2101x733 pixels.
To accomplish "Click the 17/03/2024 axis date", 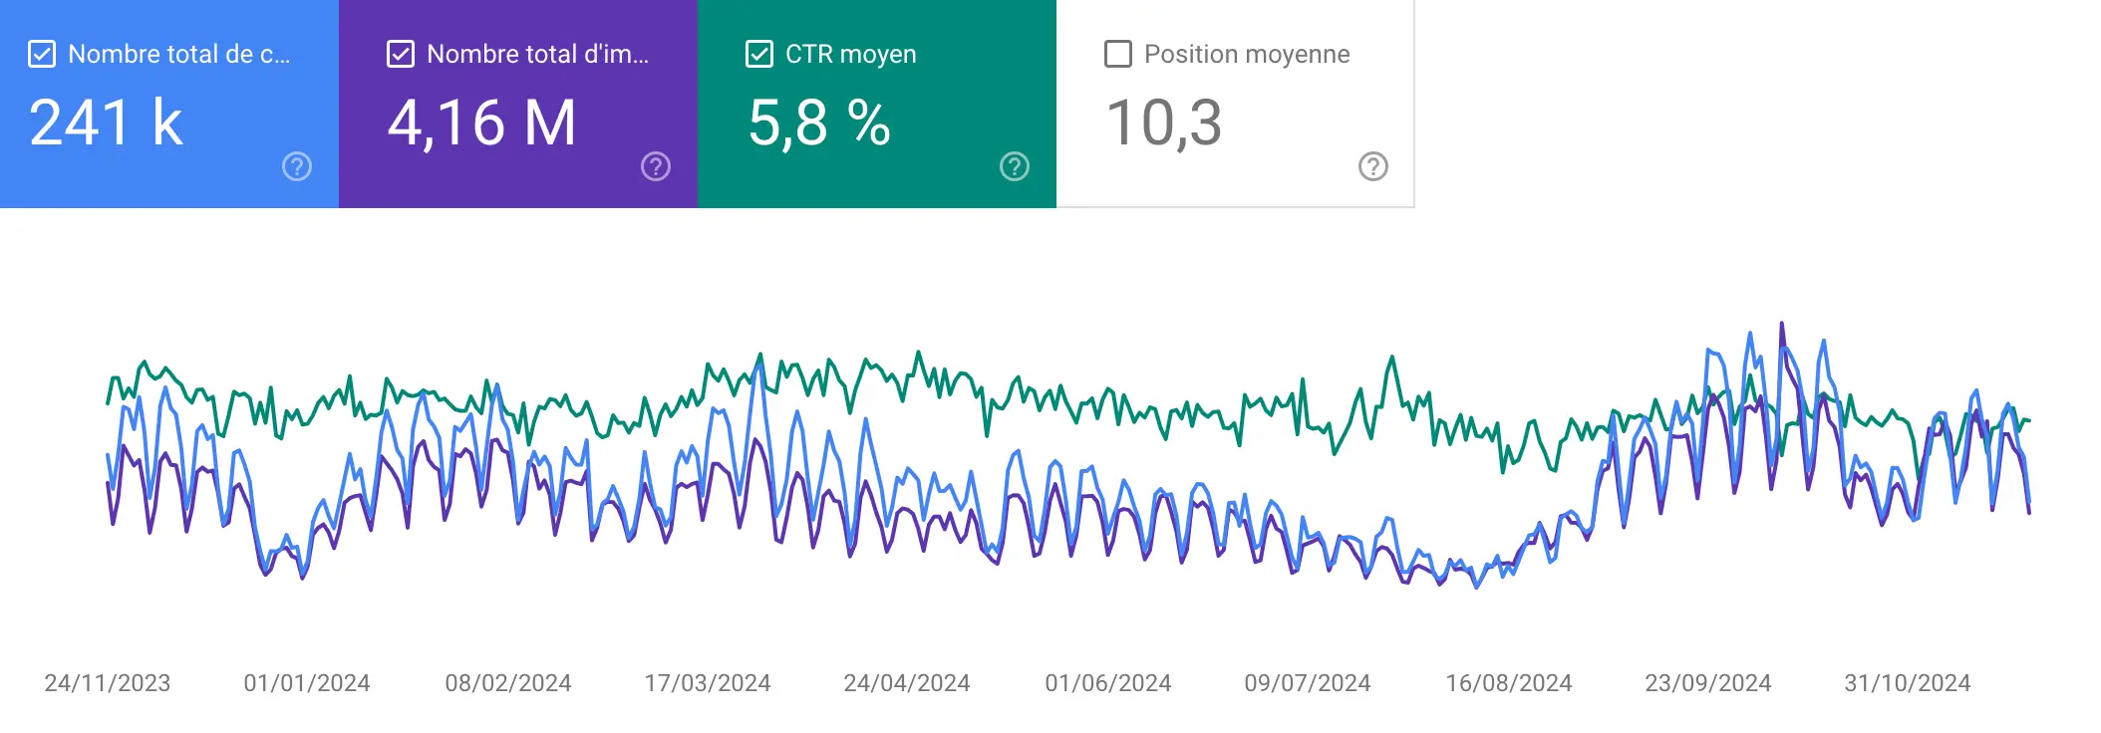I will tap(708, 683).
